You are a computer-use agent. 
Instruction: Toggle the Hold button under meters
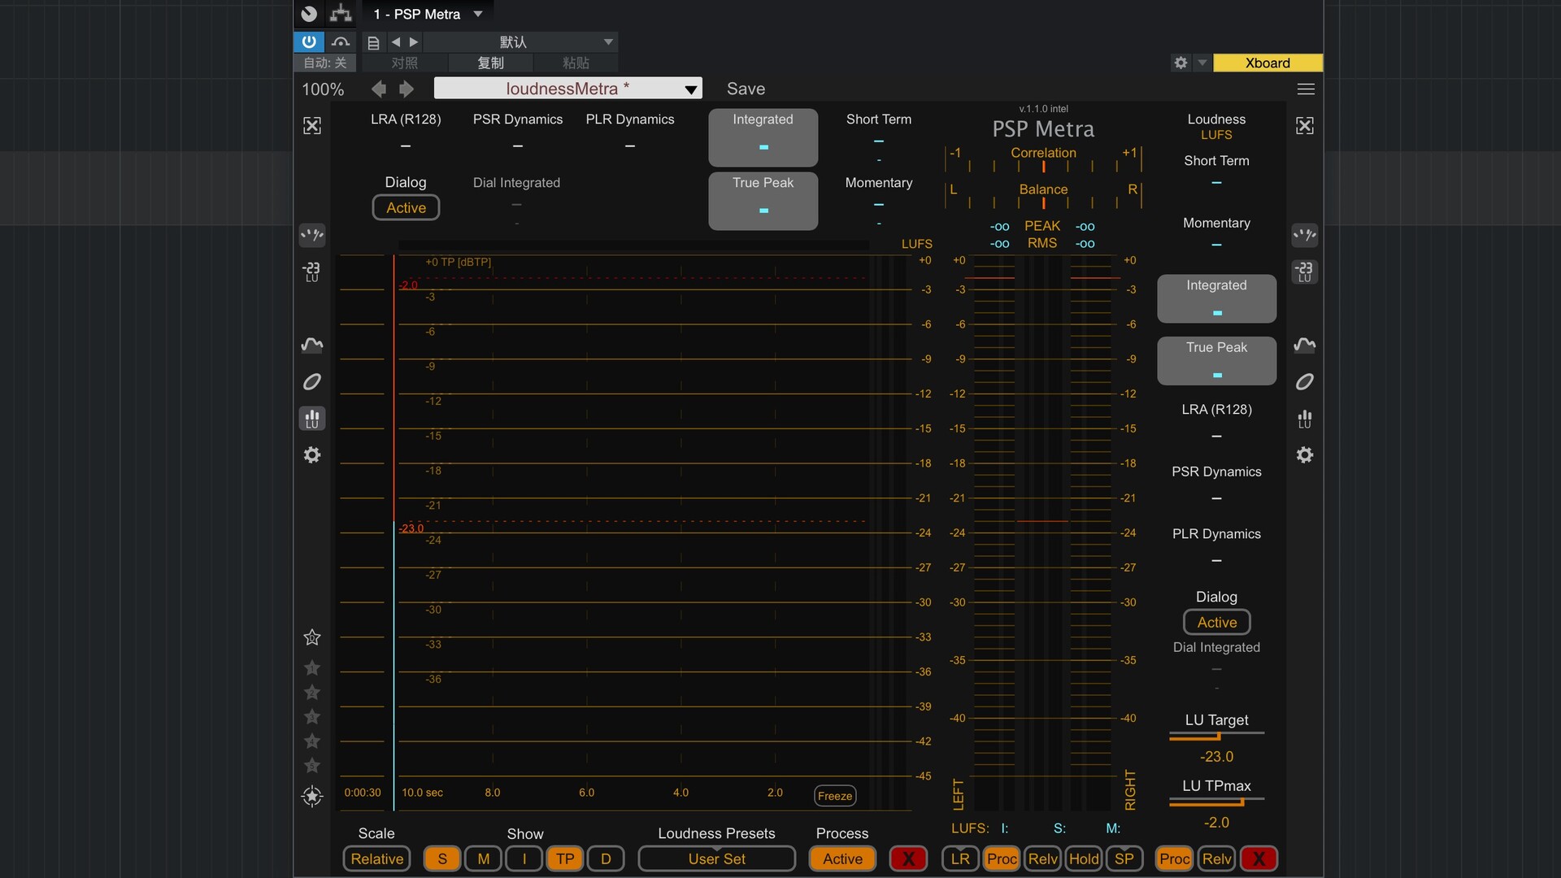pos(1083,858)
